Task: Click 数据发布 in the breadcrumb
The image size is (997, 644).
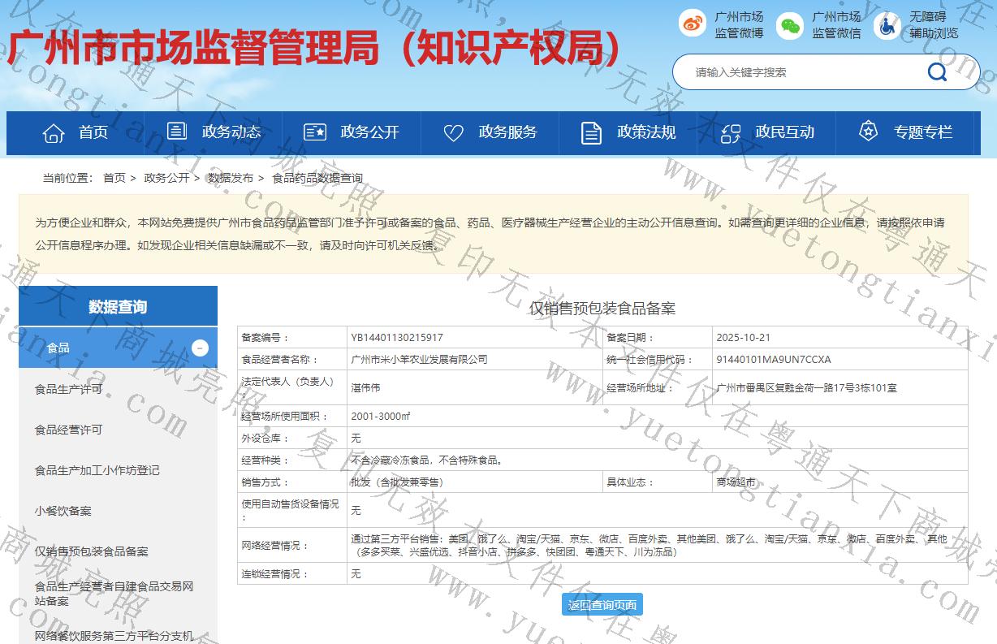Action: click(230, 178)
